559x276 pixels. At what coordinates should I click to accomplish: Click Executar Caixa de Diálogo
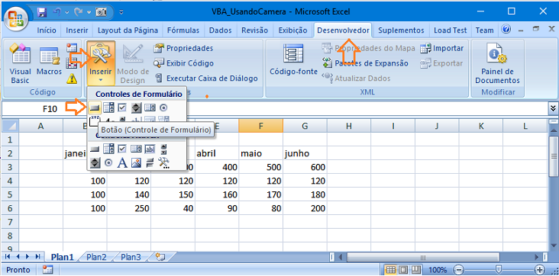(206, 79)
